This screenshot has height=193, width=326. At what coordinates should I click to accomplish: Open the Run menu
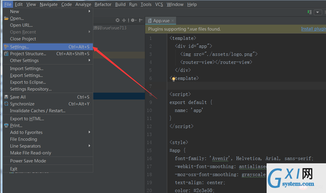[x=133, y=4]
